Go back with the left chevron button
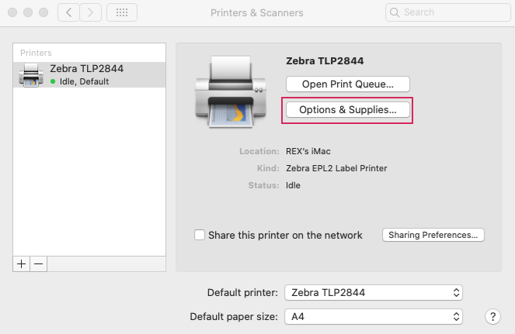 68,12
